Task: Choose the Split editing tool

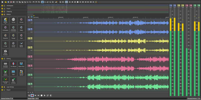Action: pos(13,73)
